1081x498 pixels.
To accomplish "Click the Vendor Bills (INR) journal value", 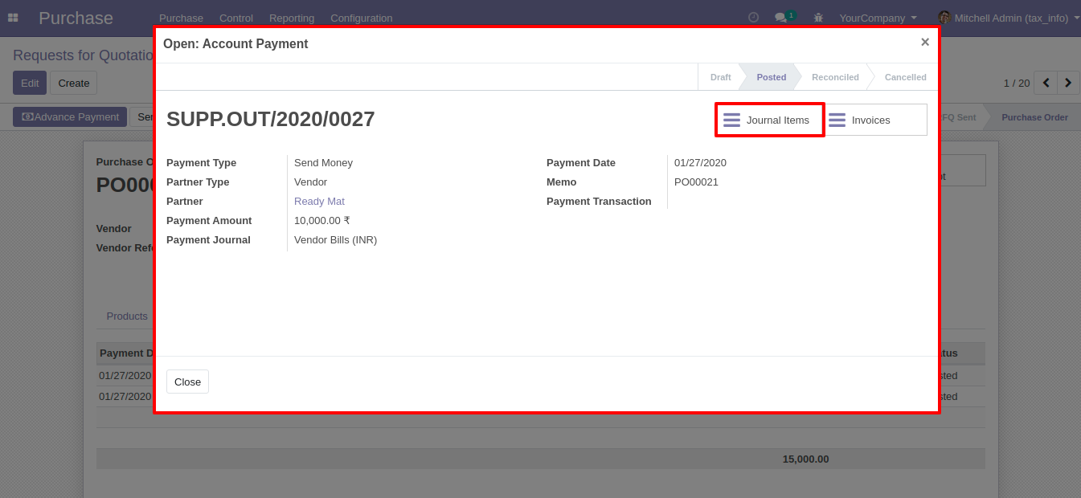I will [x=335, y=240].
